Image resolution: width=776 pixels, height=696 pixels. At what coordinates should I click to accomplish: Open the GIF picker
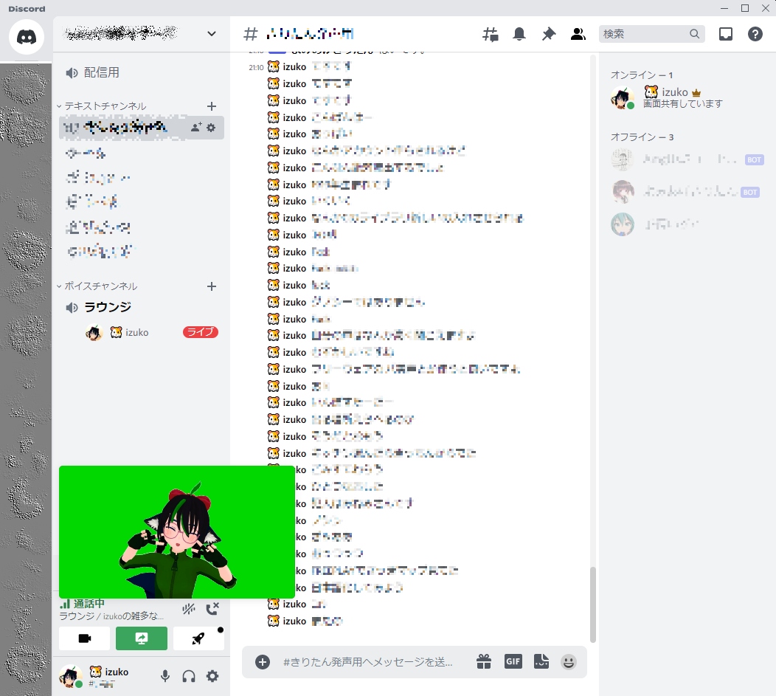[x=513, y=661]
